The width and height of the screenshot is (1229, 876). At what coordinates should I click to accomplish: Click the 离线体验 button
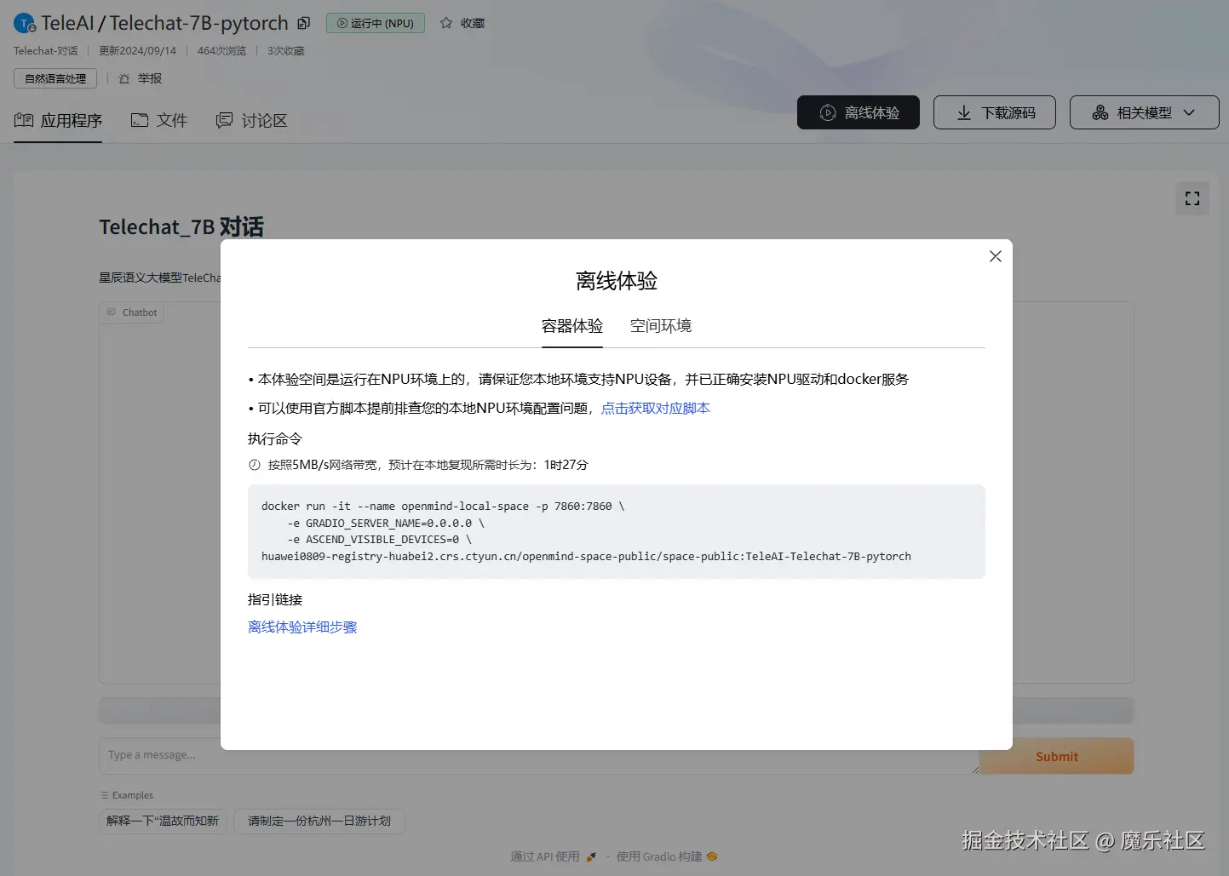pos(859,112)
